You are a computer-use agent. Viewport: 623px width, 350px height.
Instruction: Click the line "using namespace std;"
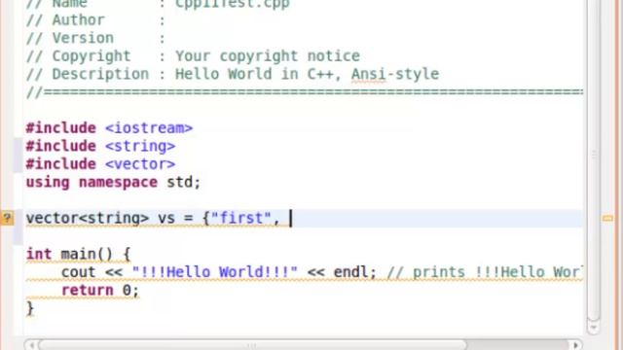(x=113, y=182)
